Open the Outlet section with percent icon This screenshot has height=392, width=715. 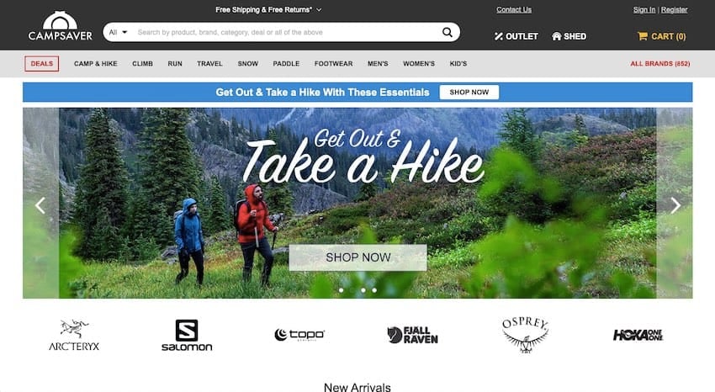pyautogui.click(x=516, y=36)
